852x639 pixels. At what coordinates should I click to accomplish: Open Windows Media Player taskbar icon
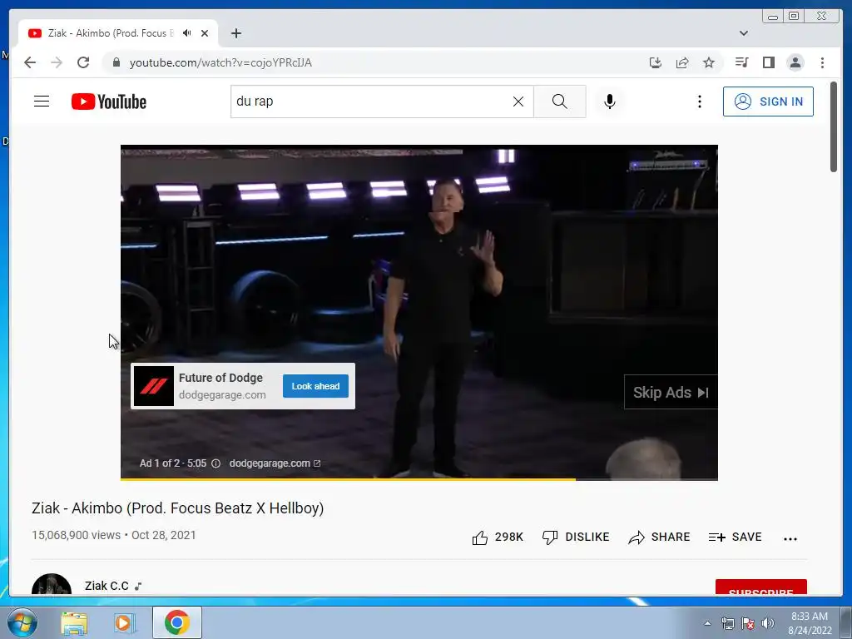125,622
